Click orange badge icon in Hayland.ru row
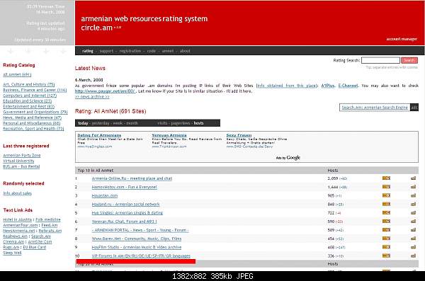This screenshot has width=425, height=281. [x=386, y=204]
